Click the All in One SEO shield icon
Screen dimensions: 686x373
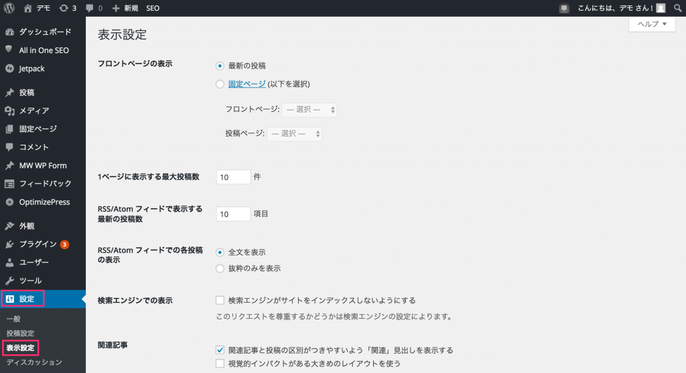click(9, 50)
